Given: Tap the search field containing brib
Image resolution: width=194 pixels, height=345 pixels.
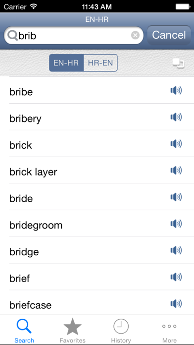Looking at the screenshot, I should tap(74, 35).
